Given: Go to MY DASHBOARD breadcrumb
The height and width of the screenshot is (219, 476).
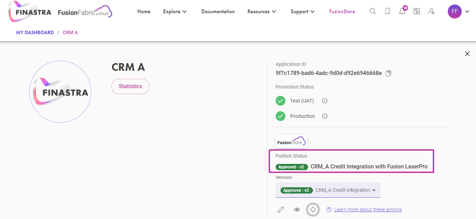Looking at the screenshot, I should point(35,32).
